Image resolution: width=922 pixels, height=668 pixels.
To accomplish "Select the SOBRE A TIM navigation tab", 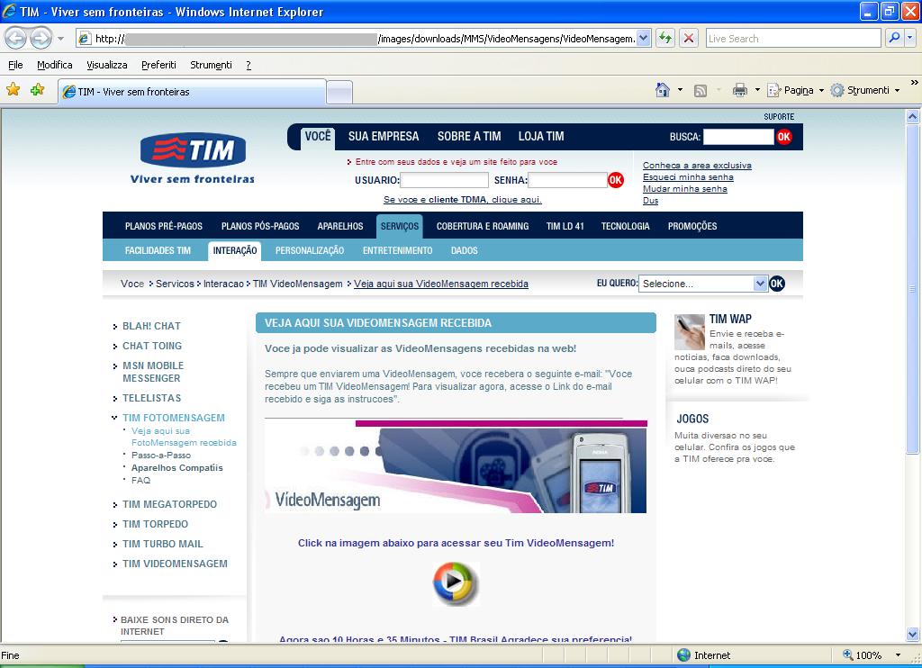I will 469,137.
